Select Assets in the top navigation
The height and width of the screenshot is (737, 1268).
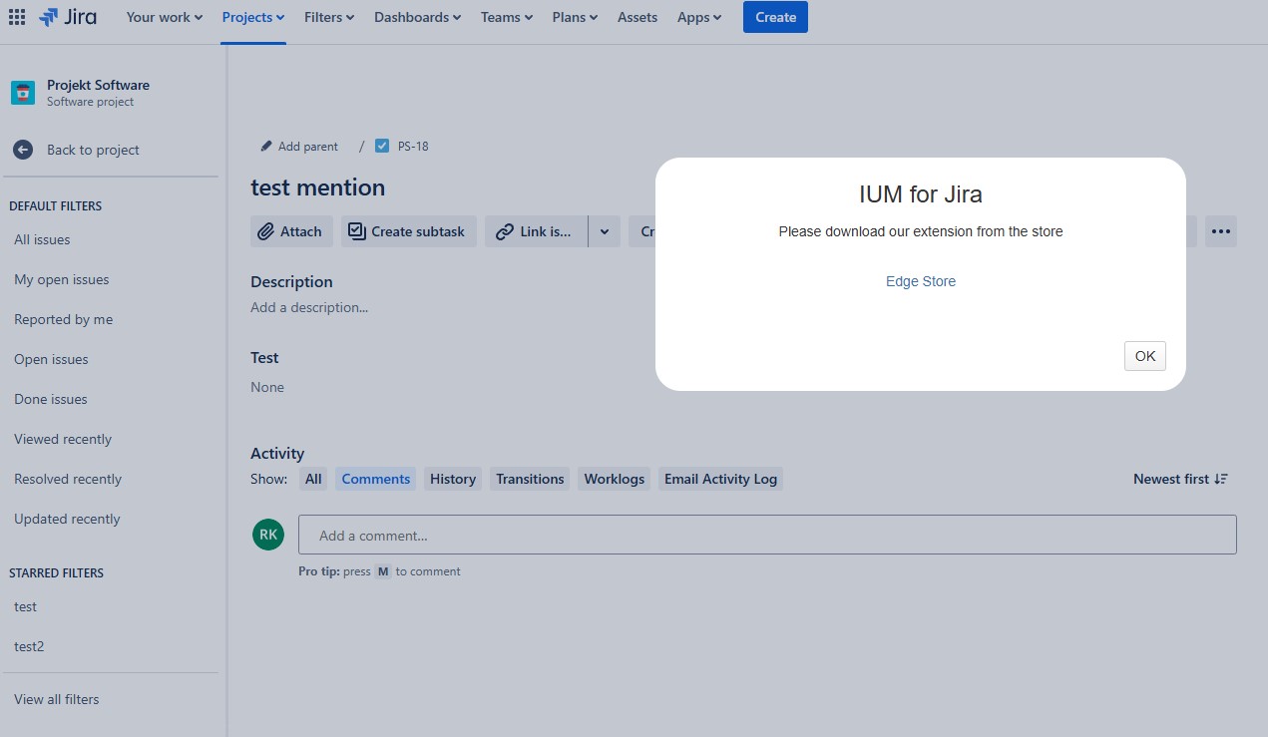tap(636, 17)
